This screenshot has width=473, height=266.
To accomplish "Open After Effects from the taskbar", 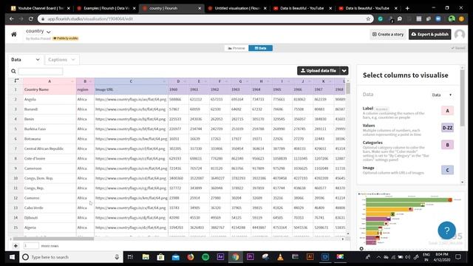I will (220, 257).
